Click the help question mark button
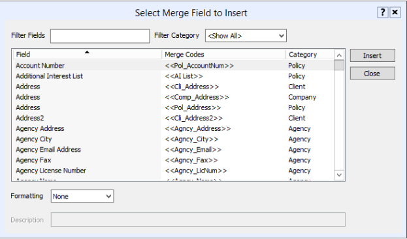The height and width of the screenshot is (239, 407). 383,12
